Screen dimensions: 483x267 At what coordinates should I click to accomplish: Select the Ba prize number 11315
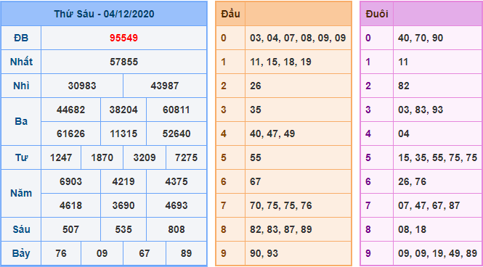pos(123,133)
